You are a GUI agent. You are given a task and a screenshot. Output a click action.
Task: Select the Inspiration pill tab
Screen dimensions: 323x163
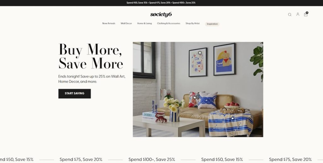212,24
